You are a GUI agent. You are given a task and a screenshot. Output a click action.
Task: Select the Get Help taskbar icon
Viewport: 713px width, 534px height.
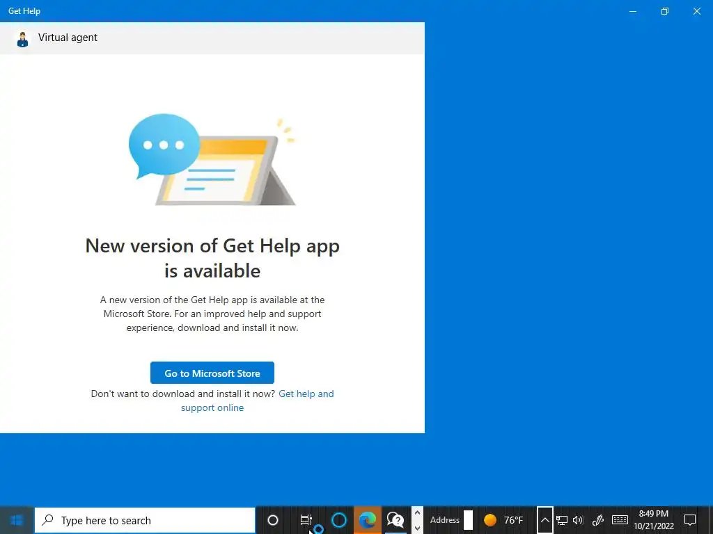coord(395,520)
